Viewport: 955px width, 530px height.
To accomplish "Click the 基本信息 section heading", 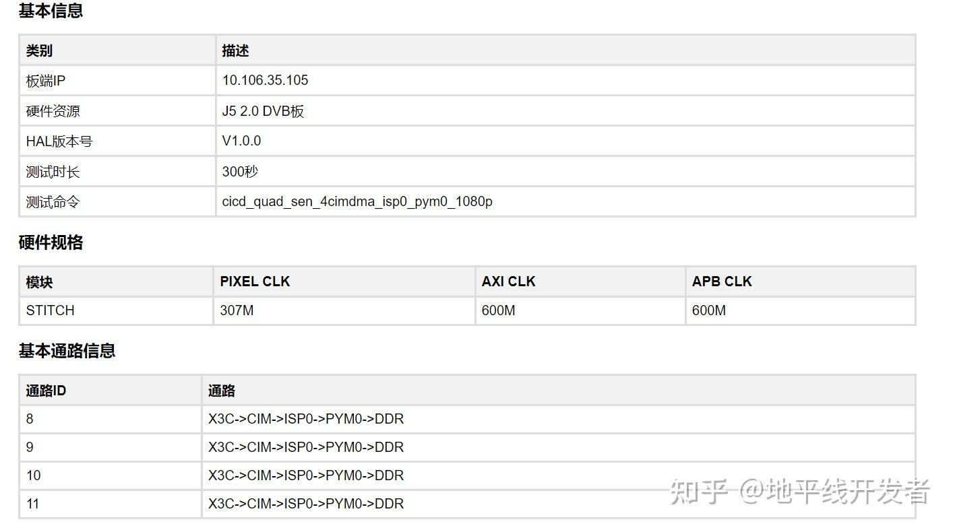I will (x=51, y=11).
